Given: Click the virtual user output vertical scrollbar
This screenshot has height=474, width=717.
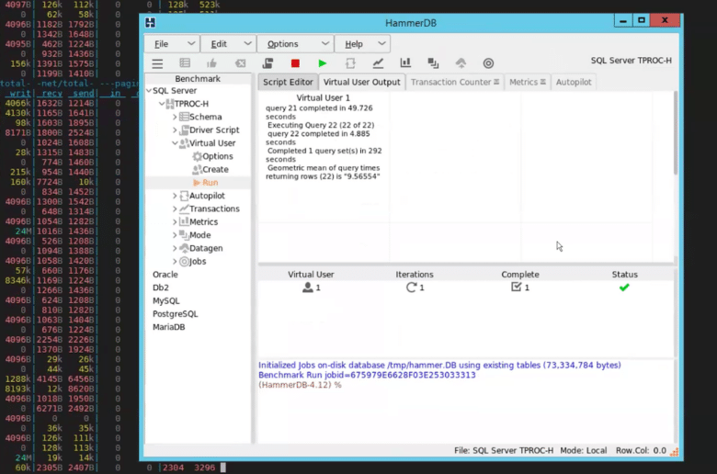Looking at the screenshot, I should point(676,132).
